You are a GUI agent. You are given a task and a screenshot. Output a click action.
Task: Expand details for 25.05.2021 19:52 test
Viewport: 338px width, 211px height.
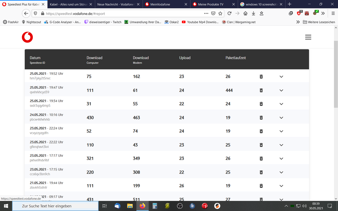[x=281, y=77]
